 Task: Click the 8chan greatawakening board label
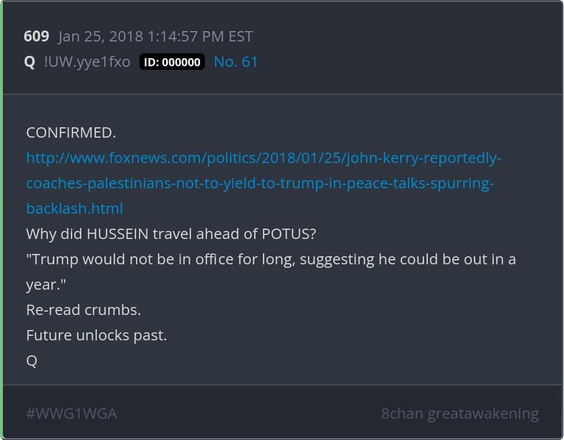[460, 414]
